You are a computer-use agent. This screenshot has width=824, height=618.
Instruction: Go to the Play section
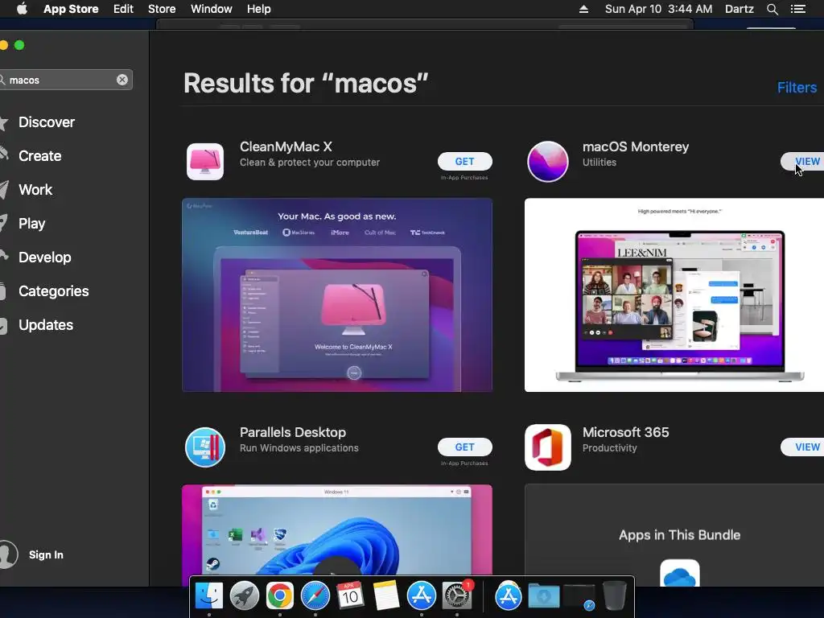(31, 224)
